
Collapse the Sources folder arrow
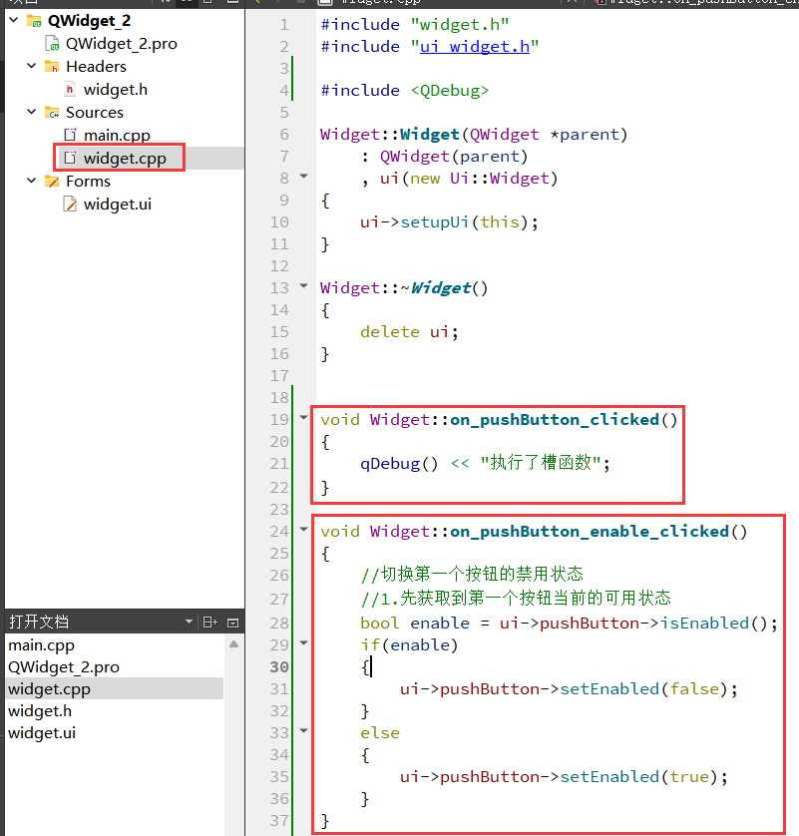[31, 113]
